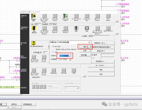Image resolution: width=142 pixels, height=110 pixels.
Task: Expand the transmission speed 115.2Kbps dropdown
Action: (65, 59)
